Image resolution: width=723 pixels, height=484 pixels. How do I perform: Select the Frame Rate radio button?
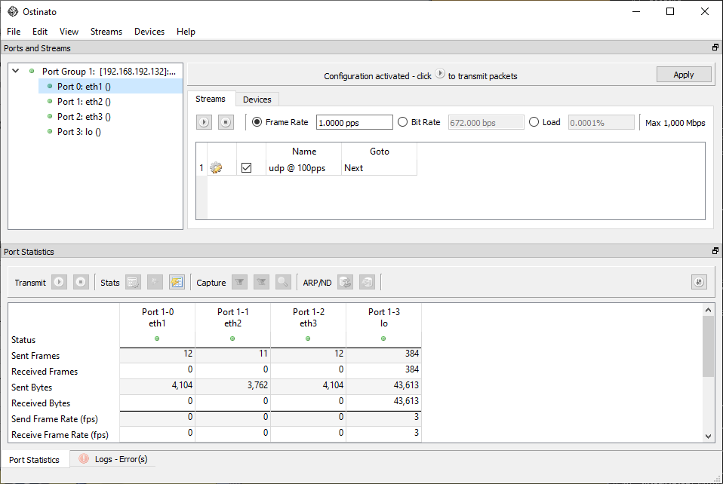257,122
